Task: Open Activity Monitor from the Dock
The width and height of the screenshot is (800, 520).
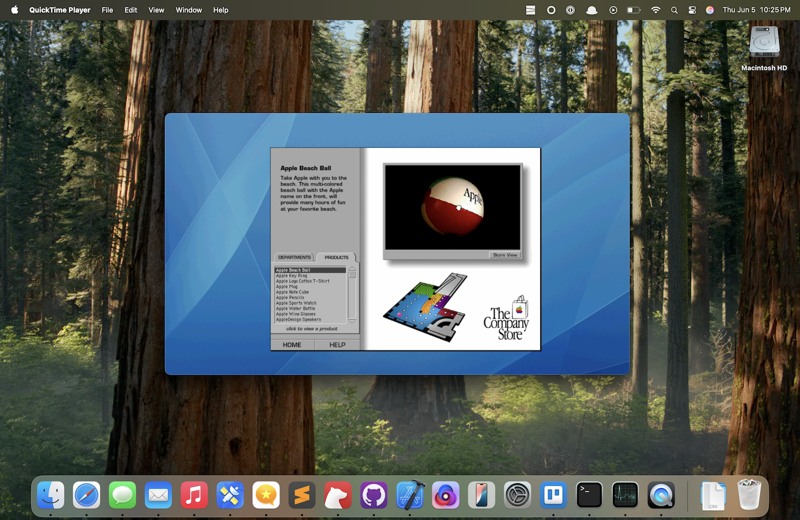Action: [625, 495]
